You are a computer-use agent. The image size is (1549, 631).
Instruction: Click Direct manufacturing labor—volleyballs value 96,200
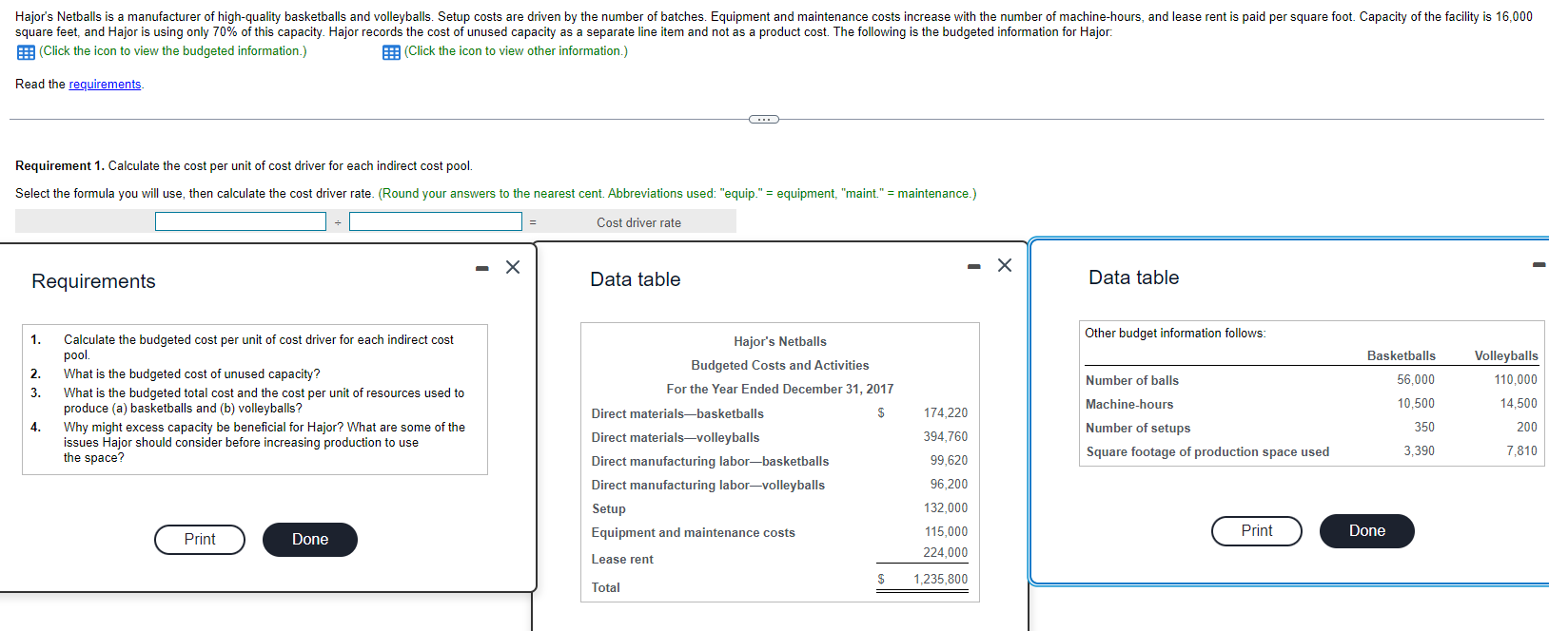pyautogui.click(x=949, y=485)
